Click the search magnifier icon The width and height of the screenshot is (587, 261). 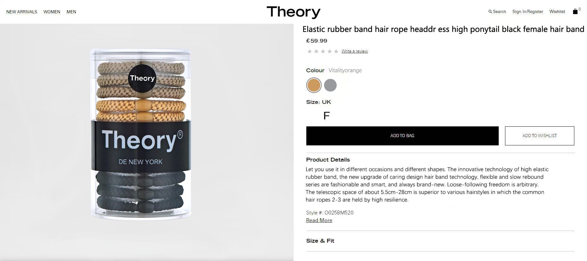click(490, 12)
